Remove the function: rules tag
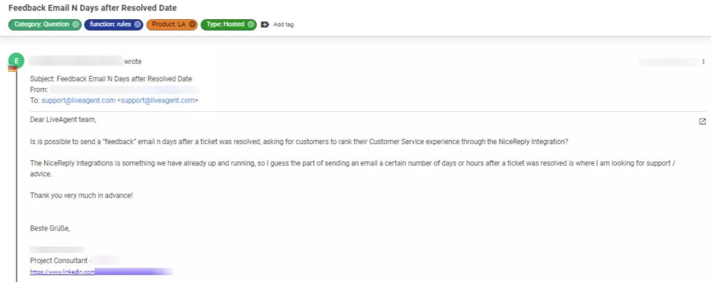 click(137, 24)
